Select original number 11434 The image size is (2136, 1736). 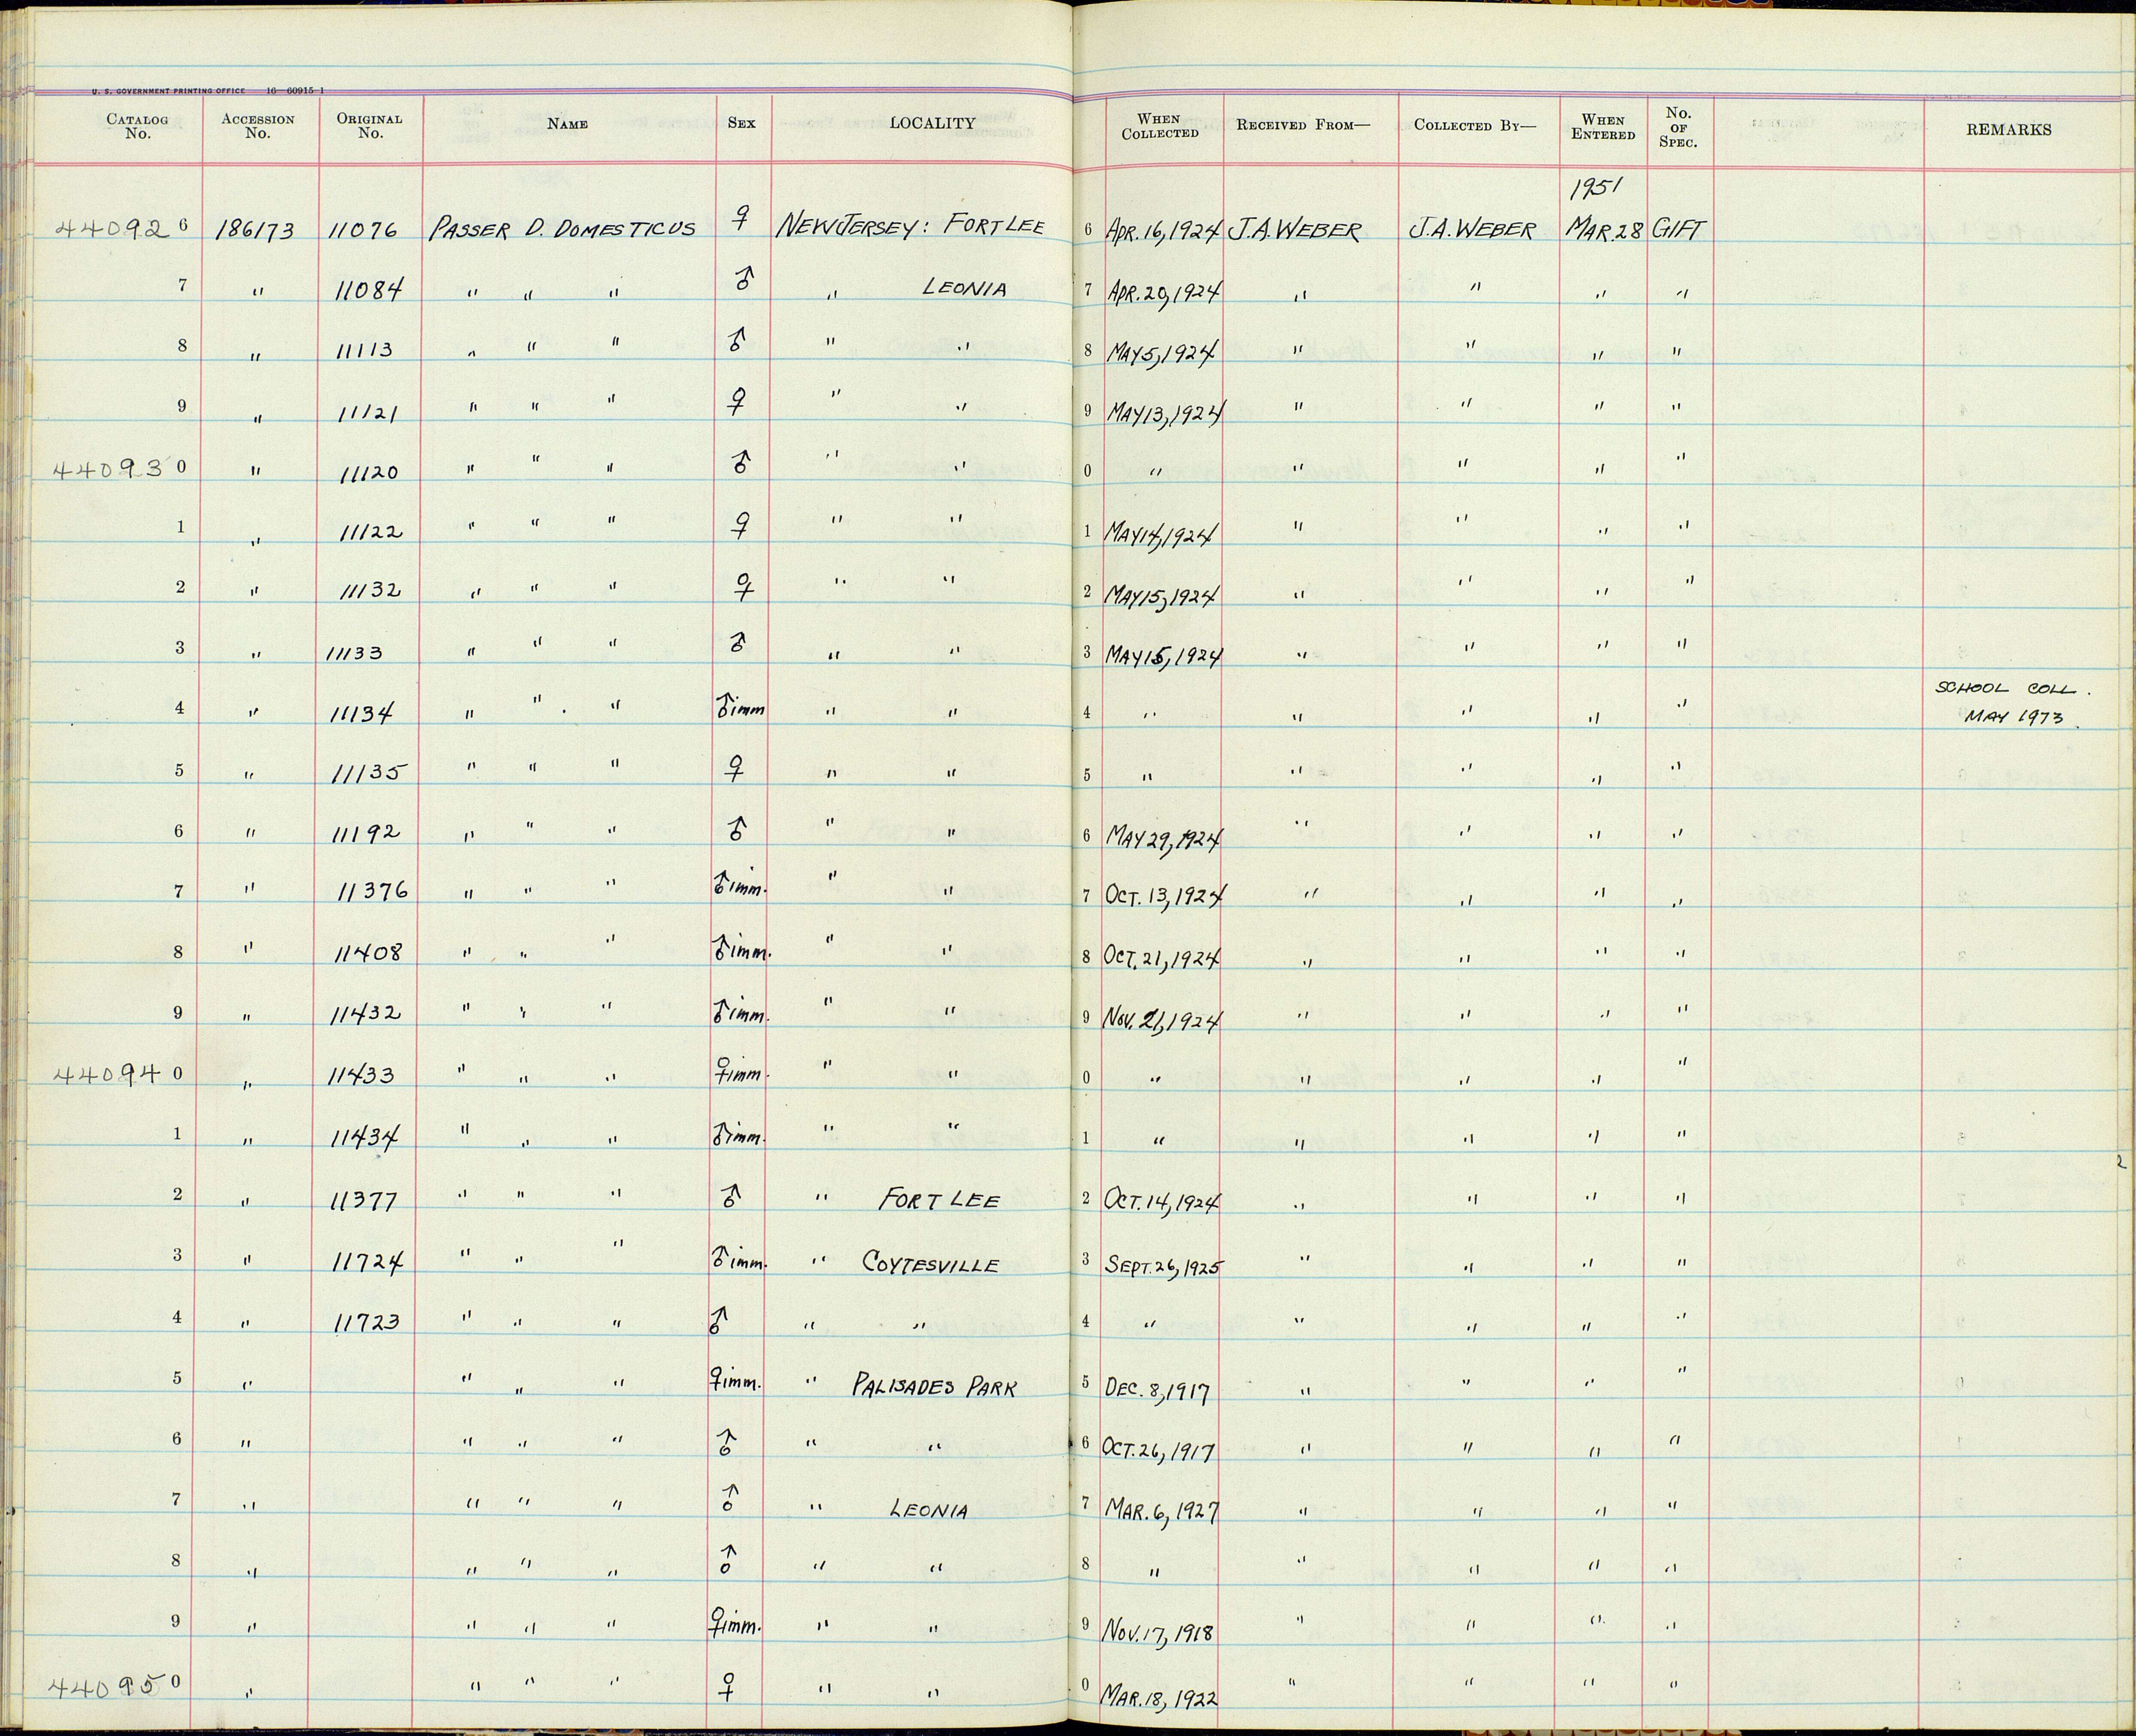(365, 1137)
